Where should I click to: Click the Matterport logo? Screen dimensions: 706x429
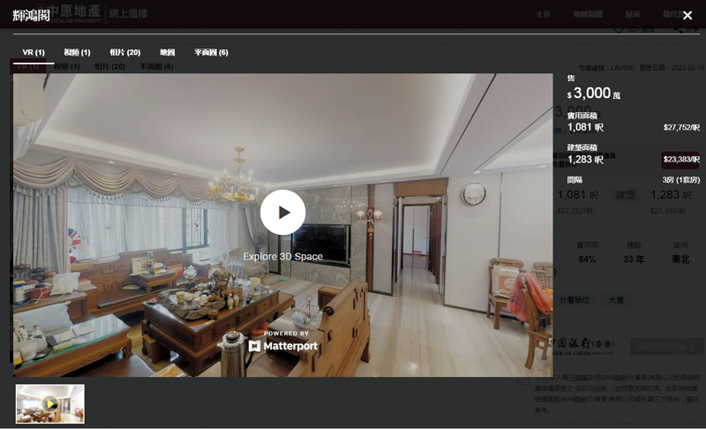pyautogui.click(x=283, y=346)
